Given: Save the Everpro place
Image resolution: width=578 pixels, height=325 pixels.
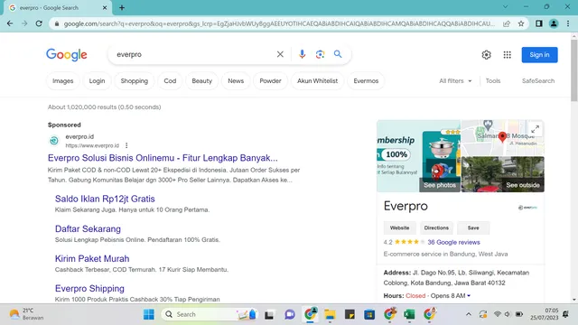Looking at the screenshot, I should click(x=473, y=227).
